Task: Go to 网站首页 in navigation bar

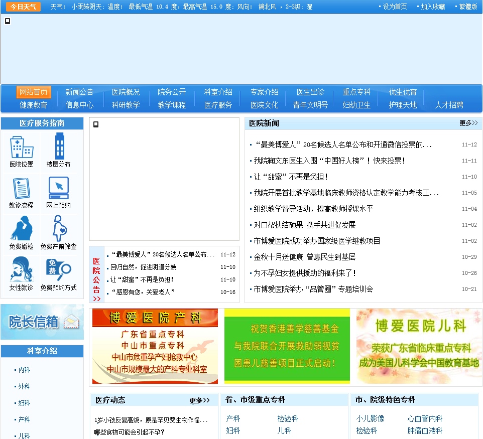Action: point(34,92)
